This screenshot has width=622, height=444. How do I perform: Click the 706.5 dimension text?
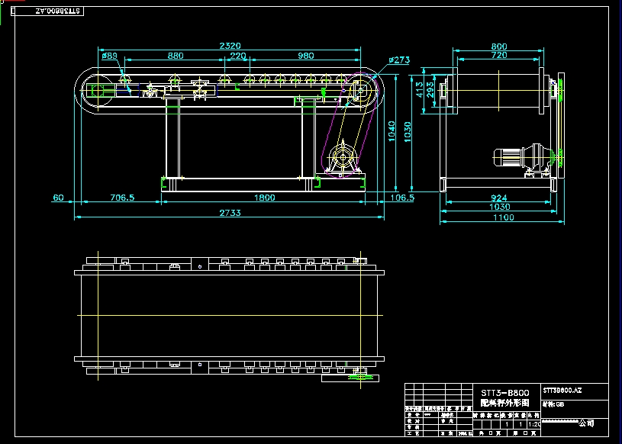122,198
